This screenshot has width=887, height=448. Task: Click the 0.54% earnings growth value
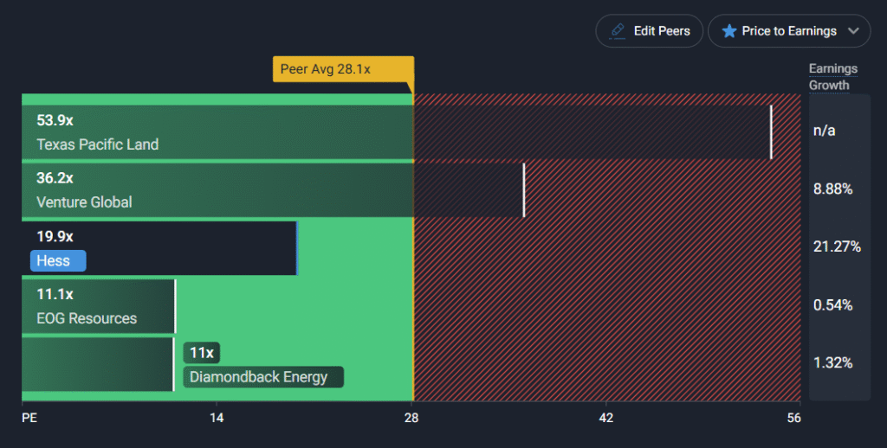pyautogui.click(x=832, y=305)
